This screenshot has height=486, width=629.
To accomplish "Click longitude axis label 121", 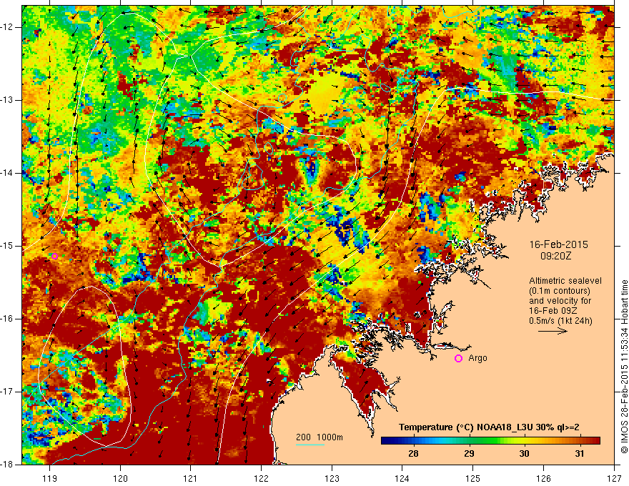I will [x=191, y=478].
